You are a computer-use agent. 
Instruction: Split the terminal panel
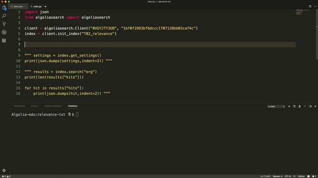click(x=294, y=106)
